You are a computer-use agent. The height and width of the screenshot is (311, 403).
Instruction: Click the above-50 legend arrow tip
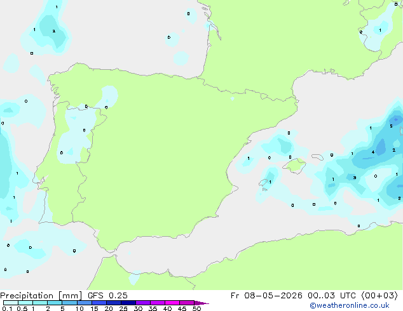click(201, 303)
